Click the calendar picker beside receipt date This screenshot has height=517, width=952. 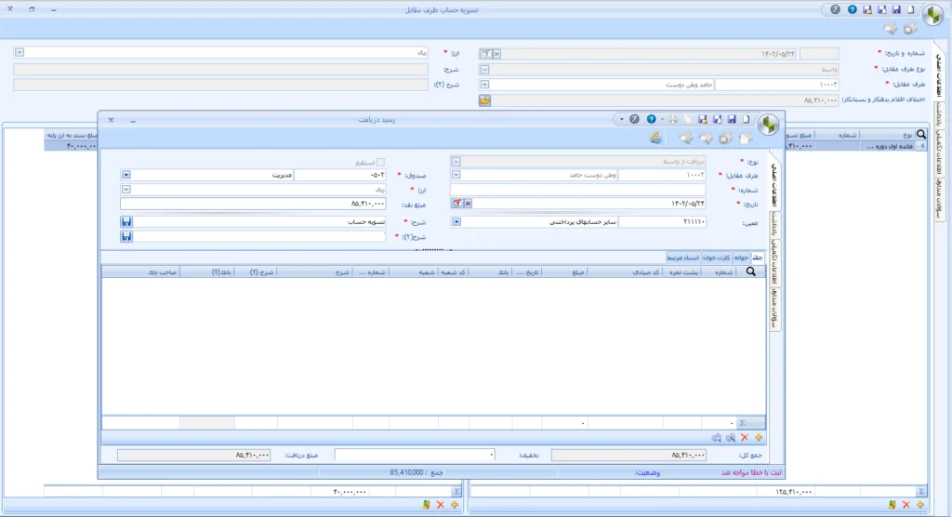[457, 204]
